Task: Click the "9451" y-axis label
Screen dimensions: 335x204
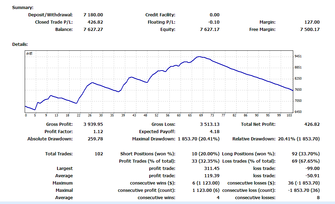Action: pos(298,56)
